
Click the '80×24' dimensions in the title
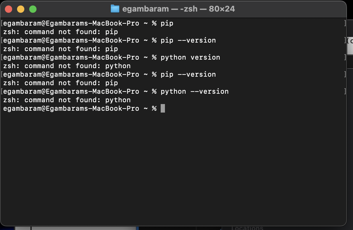click(x=222, y=9)
